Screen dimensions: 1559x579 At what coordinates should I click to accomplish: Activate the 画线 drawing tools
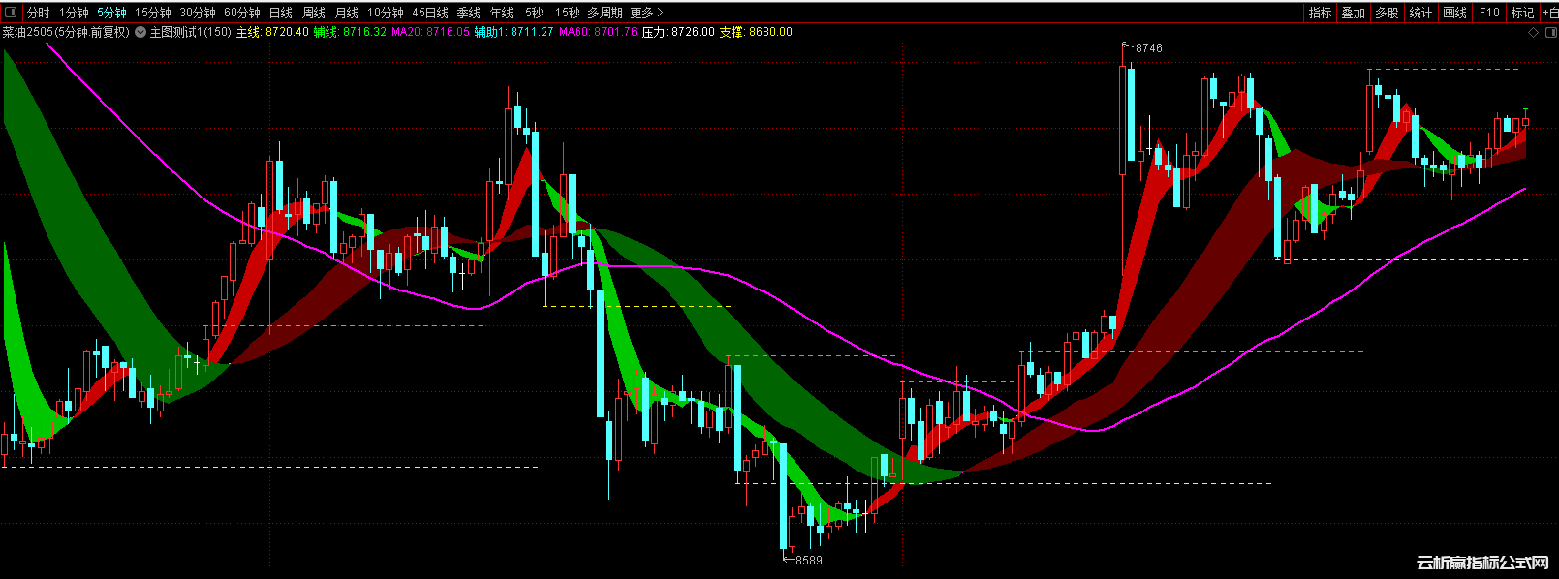pyautogui.click(x=1454, y=13)
